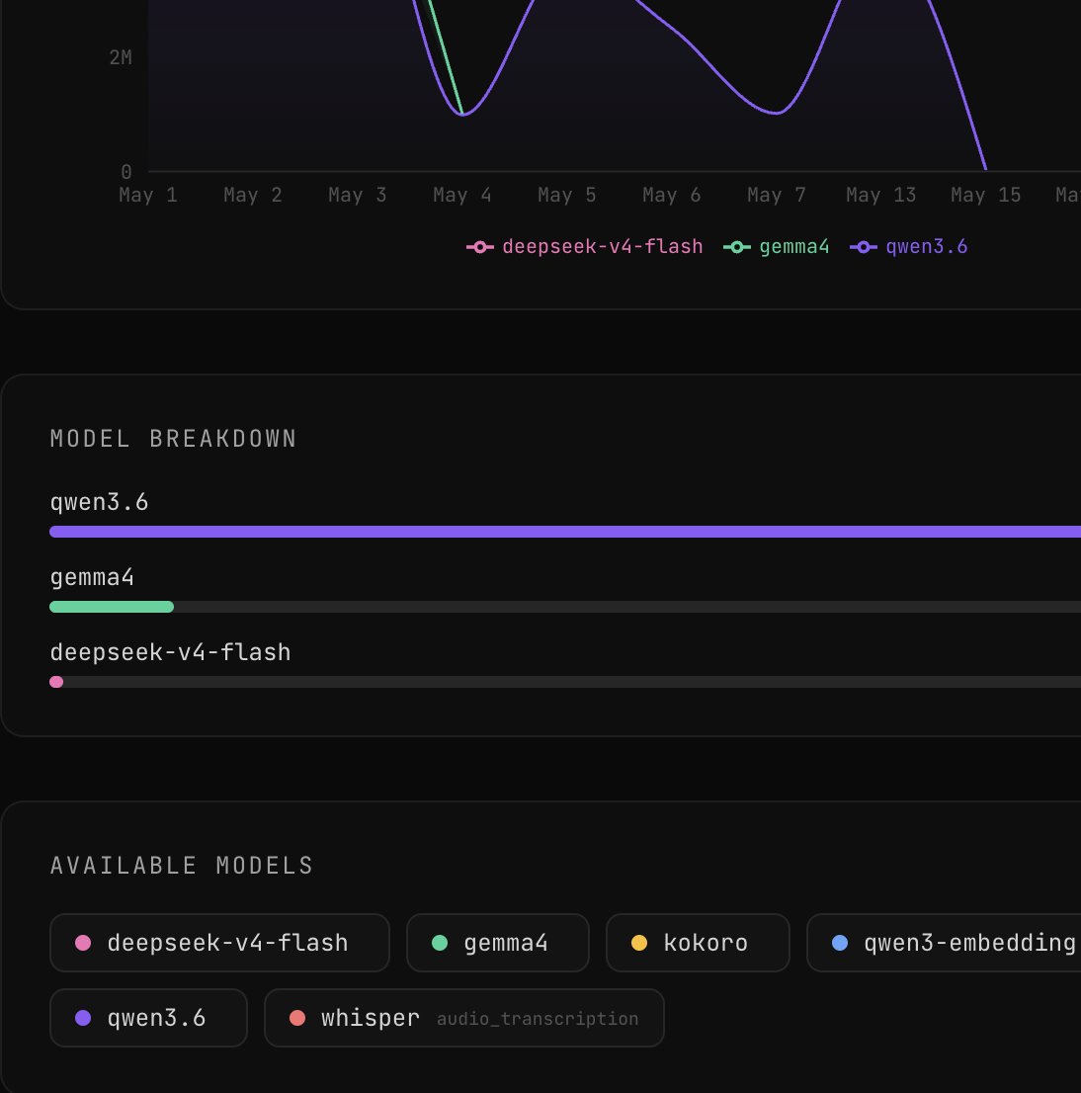Toggle the deepseek-v4-flash series in chart legend

tap(584, 247)
